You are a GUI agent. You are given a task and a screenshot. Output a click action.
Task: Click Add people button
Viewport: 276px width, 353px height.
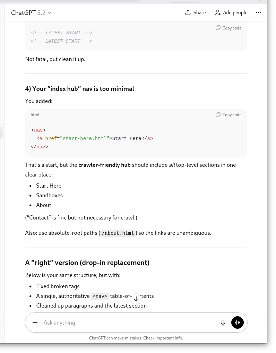point(231,12)
